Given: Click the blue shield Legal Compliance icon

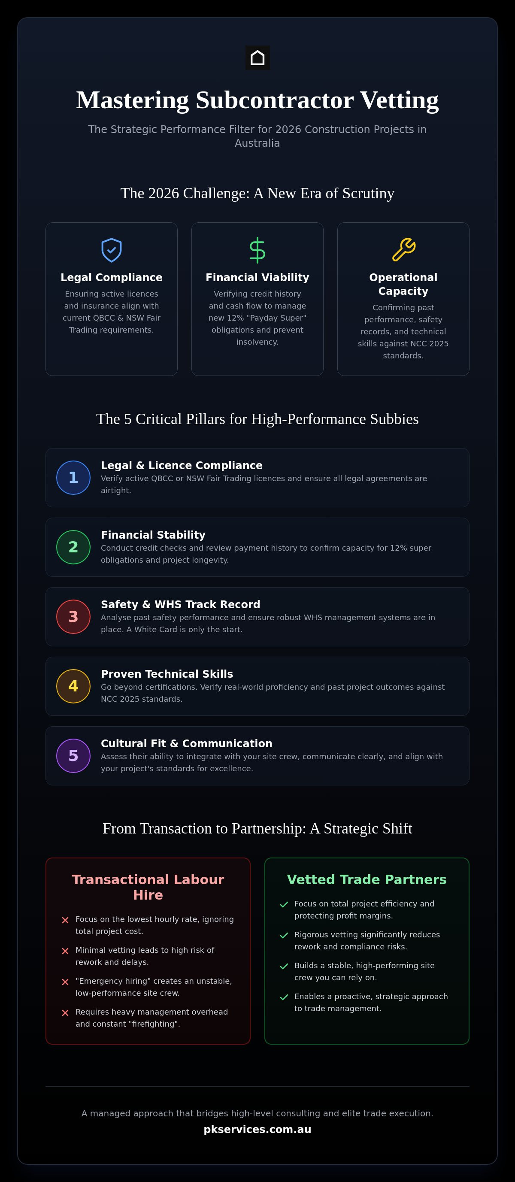Looking at the screenshot, I should tap(112, 250).
